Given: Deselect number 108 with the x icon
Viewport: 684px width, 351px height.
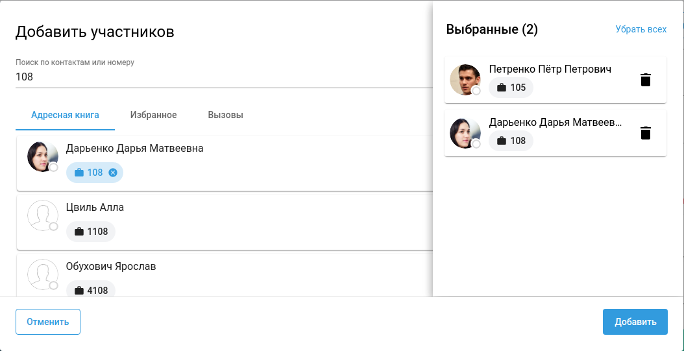Looking at the screenshot, I should (x=113, y=173).
